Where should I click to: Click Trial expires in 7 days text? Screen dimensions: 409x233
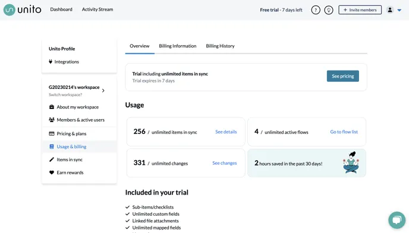pos(153,81)
